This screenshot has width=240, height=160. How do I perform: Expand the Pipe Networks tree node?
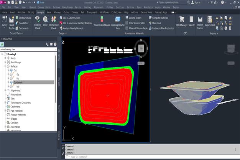(6, 111)
